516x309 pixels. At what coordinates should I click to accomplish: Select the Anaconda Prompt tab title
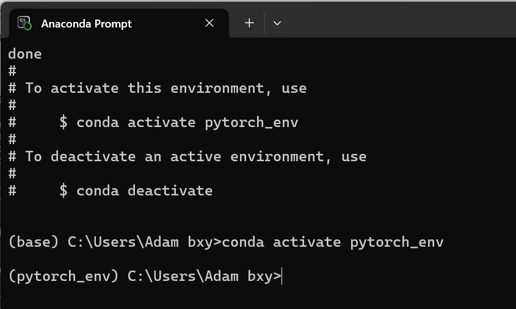[87, 24]
